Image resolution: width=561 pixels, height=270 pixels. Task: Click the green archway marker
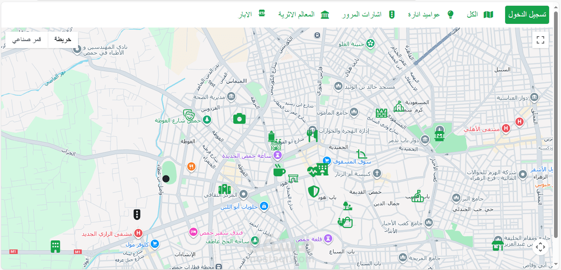[x=293, y=178]
